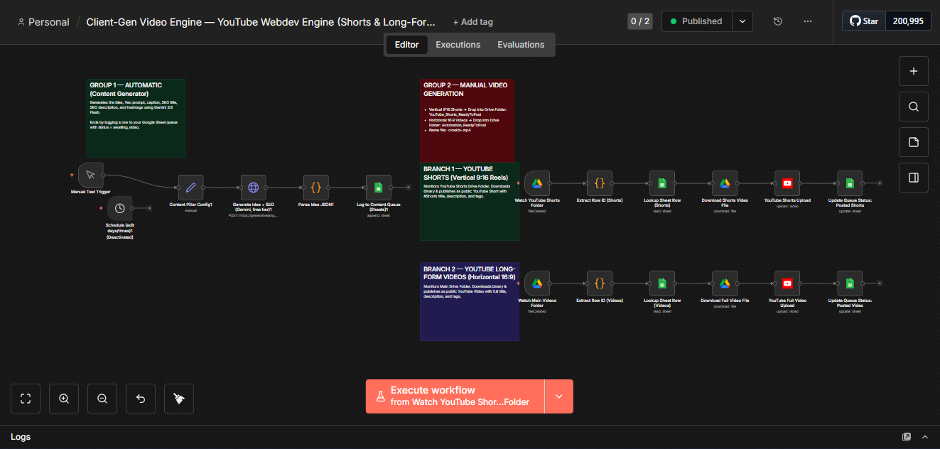
Task: Open the Extract Row ID (Shorts) node
Action: 600,183
